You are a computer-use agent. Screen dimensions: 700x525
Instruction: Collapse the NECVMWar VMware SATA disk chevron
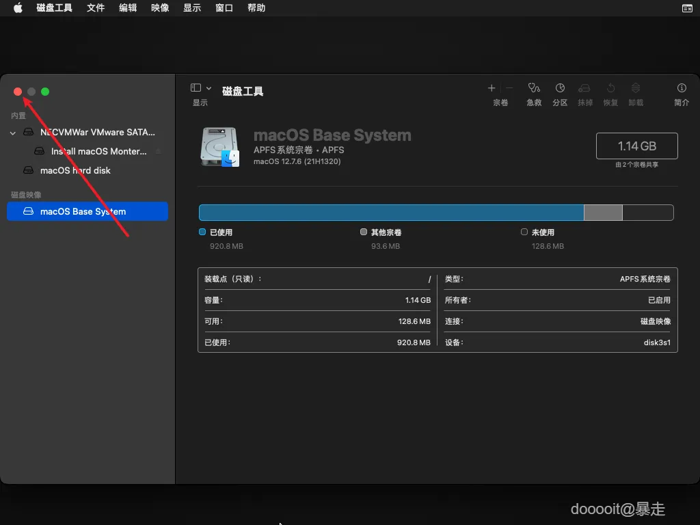pos(13,133)
